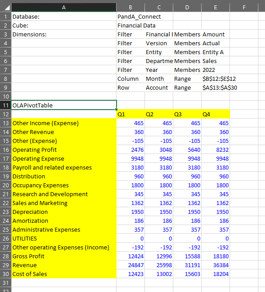The width and height of the screenshot is (265, 292).
Task: Select the 'Other Income (Expense)' row label
Action: pyautogui.click(x=64, y=123)
